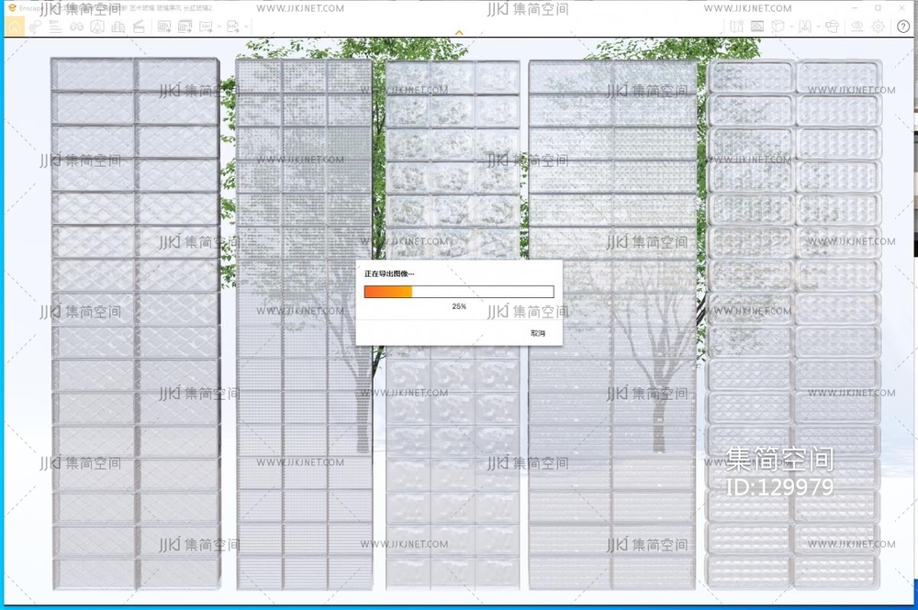The image size is (918, 610).
Task: Maximize the Enscape window
Action: click(x=878, y=7)
